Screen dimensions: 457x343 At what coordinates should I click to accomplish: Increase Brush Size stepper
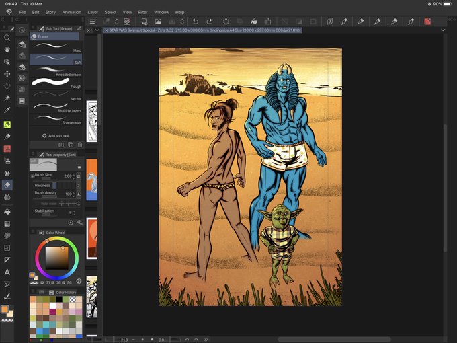point(73,176)
